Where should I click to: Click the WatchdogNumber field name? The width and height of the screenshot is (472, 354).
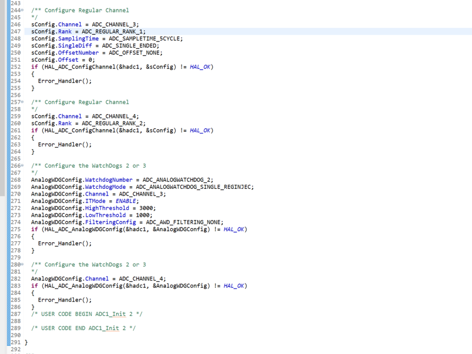[109, 180]
